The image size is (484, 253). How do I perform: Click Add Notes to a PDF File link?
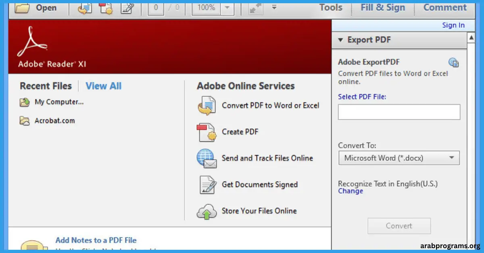click(x=96, y=240)
